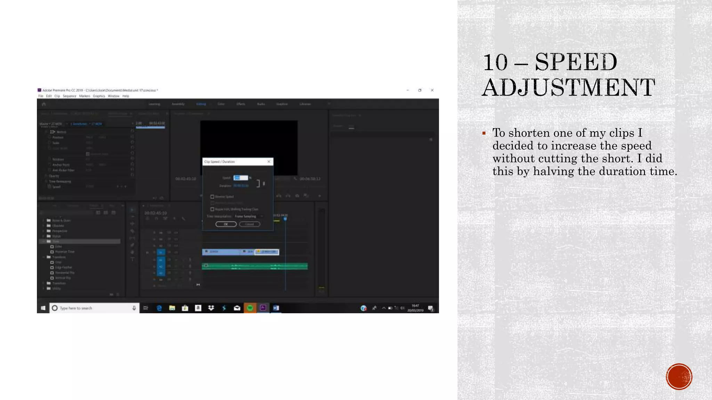
Task: Open File Explorer from the taskbar
Action: tap(172, 308)
